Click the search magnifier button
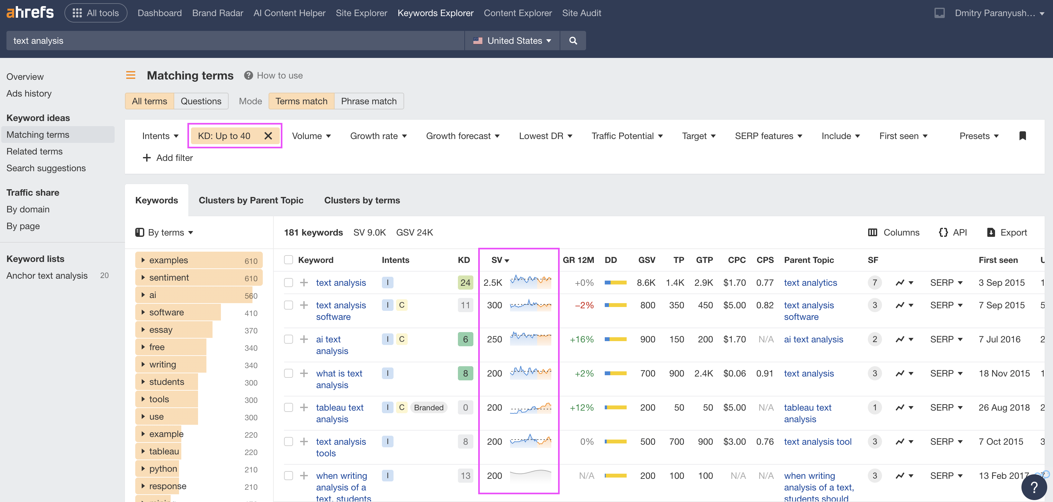This screenshot has width=1053, height=502. [573, 41]
